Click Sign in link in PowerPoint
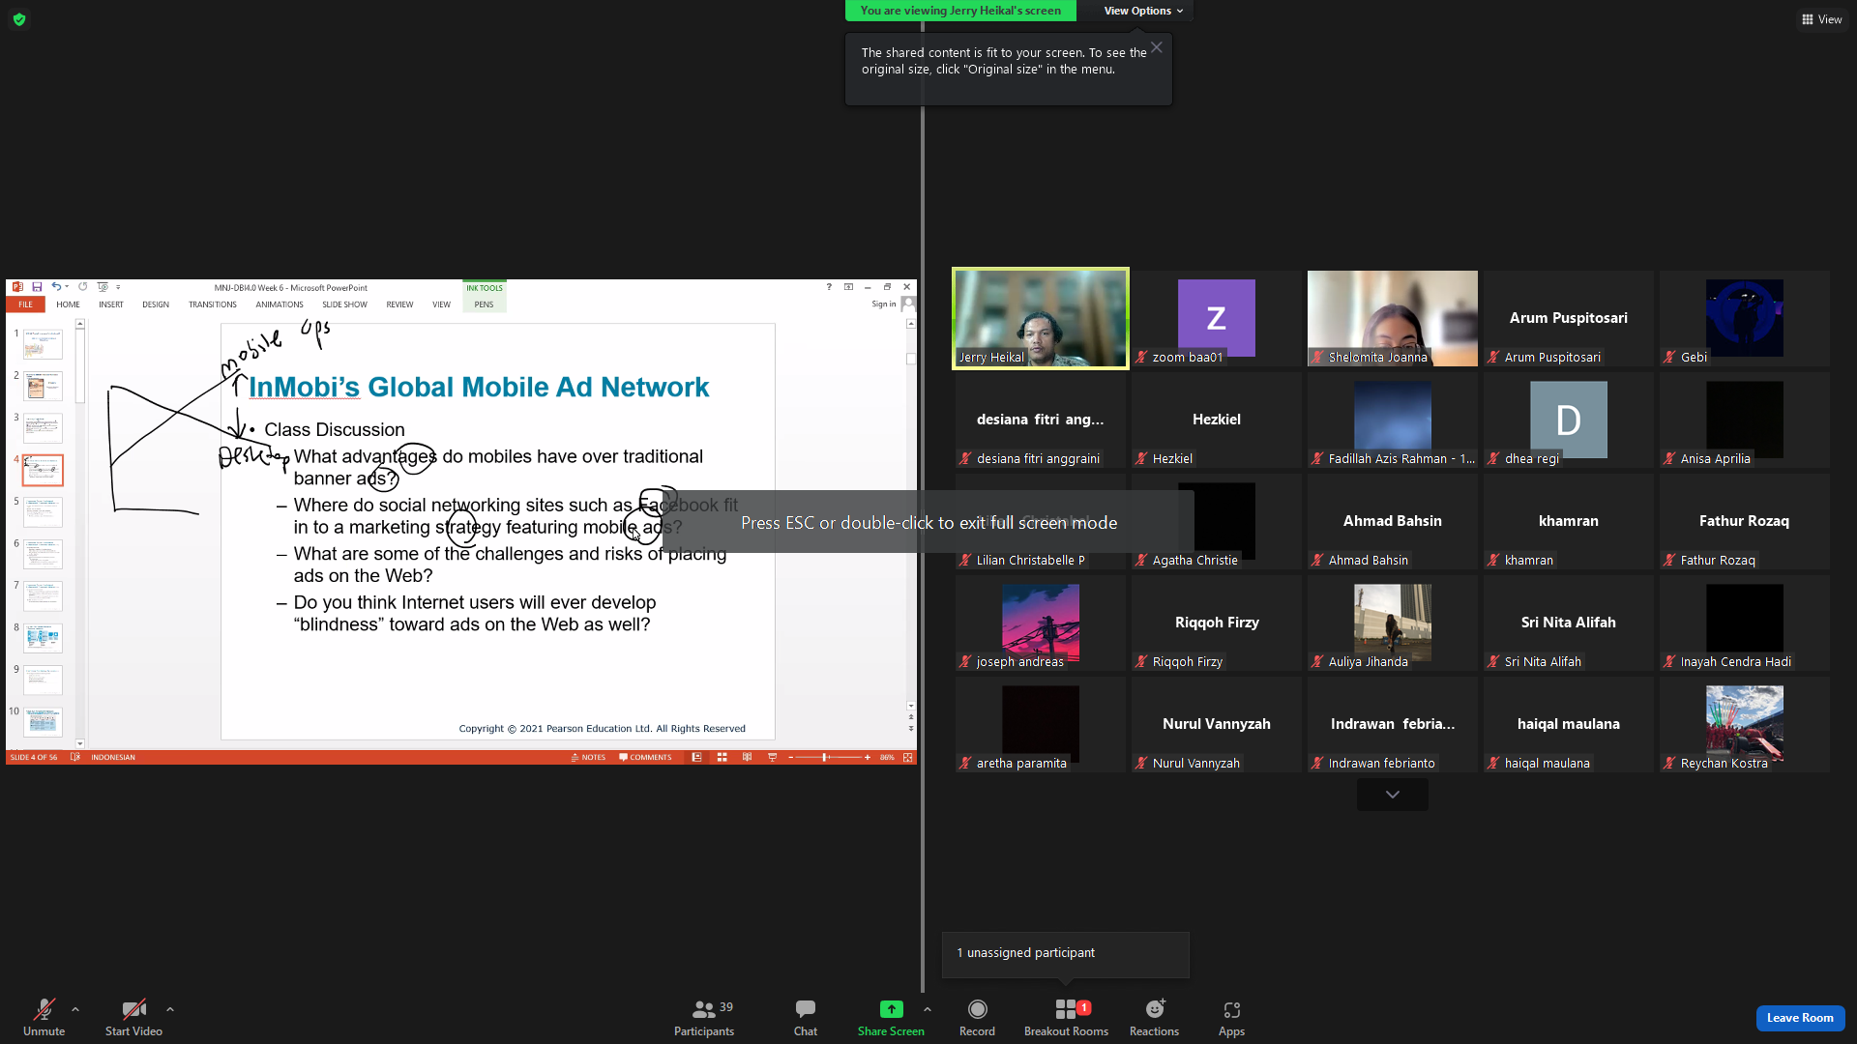Image resolution: width=1857 pixels, height=1044 pixels. (x=884, y=304)
